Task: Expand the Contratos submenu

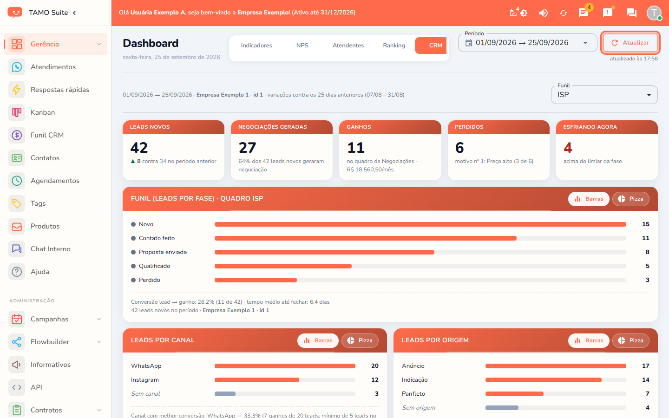Action: pos(56,410)
